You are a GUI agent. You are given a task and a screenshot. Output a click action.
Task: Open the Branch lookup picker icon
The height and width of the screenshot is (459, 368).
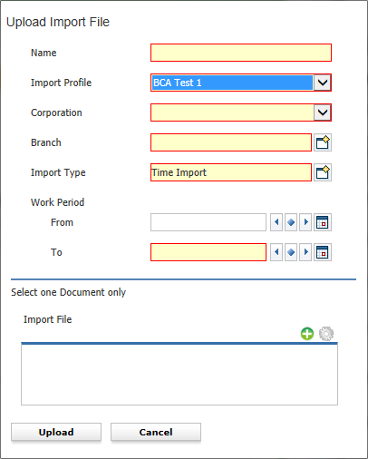pyautogui.click(x=323, y=142)
